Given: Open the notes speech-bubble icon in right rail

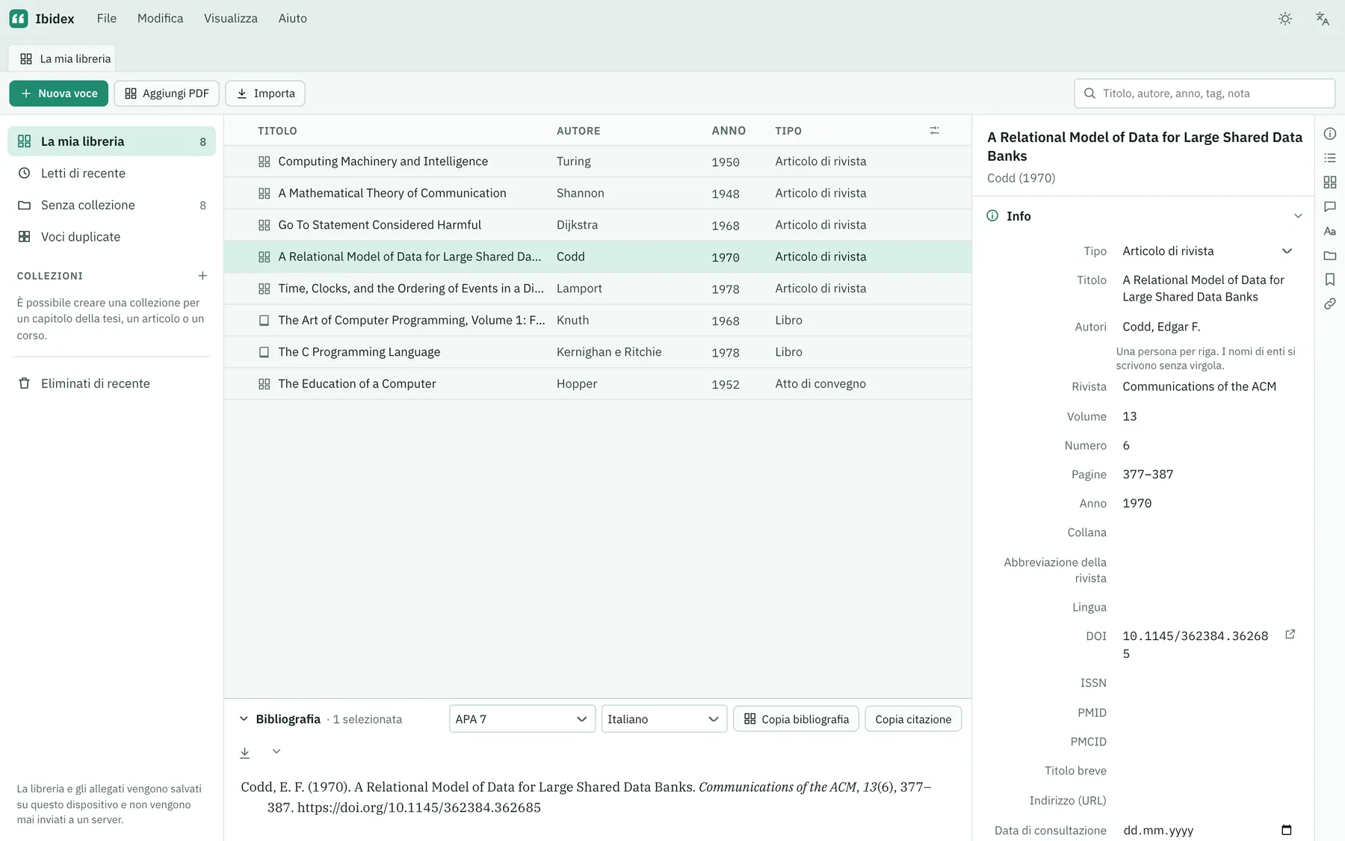Looking at the screenshot, I should (1330, 206).
